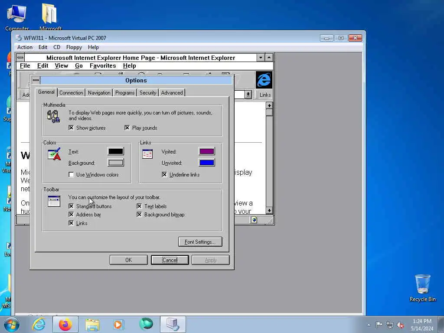
Task: Toggle the Standard buttons checkbox
Action: (x=71, y=206)
